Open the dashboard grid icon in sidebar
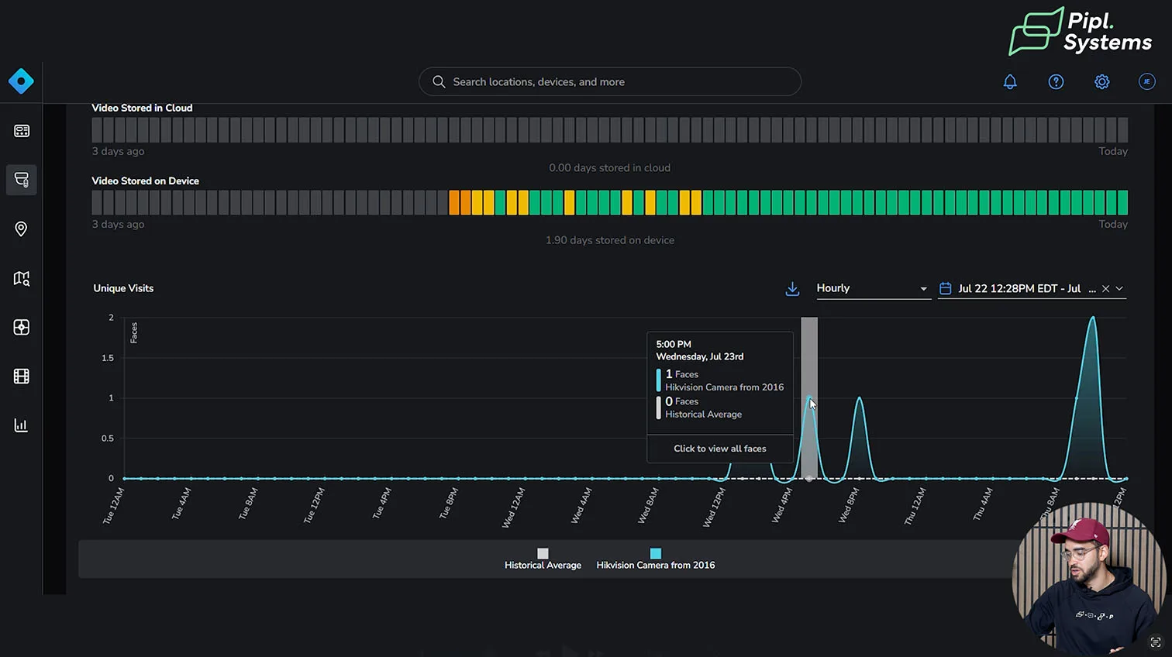Image resolution: width=1172 pixels, height=657 pixels. pos(22,131)
